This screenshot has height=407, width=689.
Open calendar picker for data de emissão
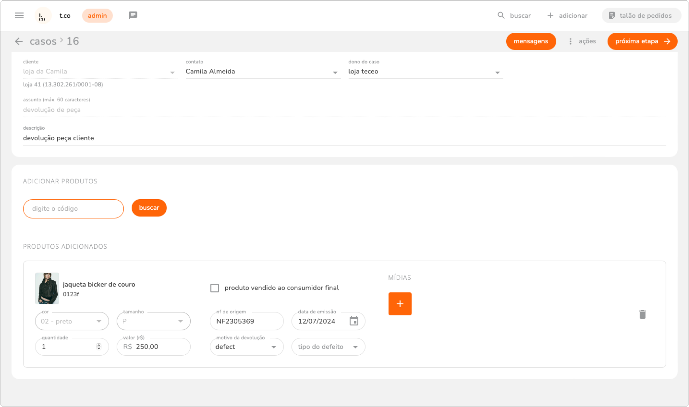(354, 321)
